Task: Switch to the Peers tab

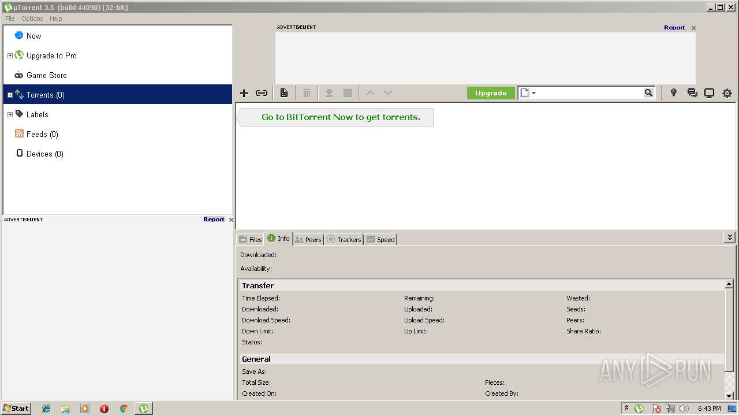Action: click(x=308, y=239)
